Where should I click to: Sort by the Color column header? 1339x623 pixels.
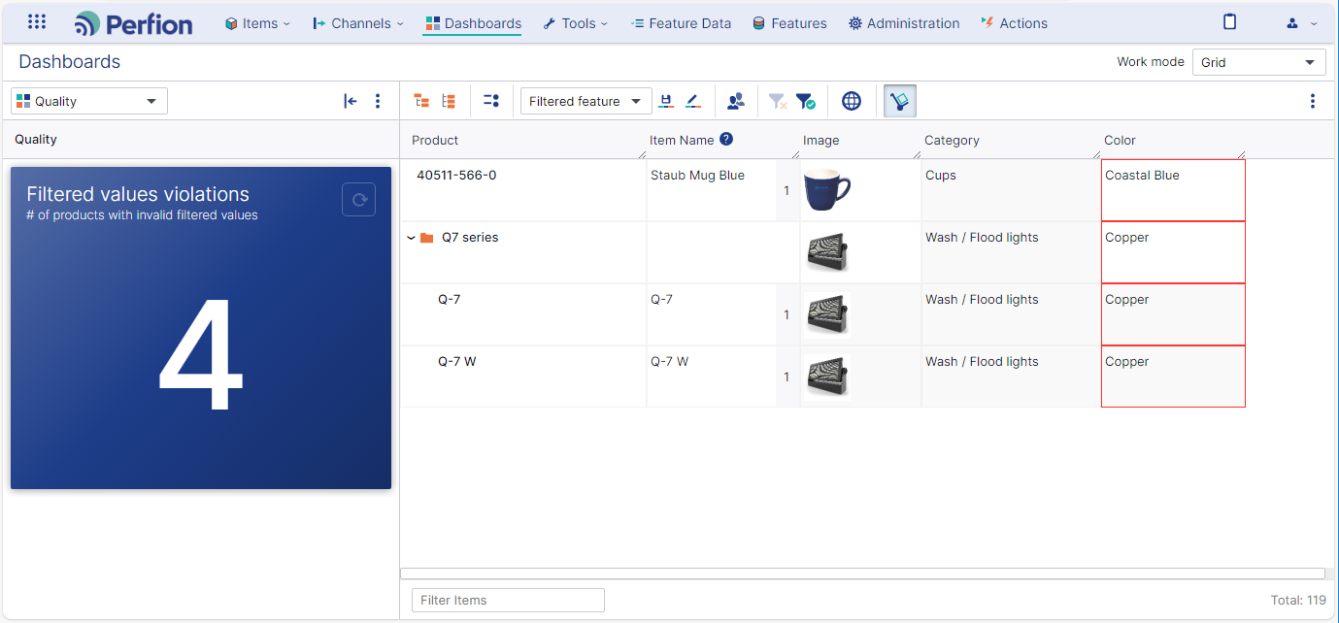click(1120, 141)
